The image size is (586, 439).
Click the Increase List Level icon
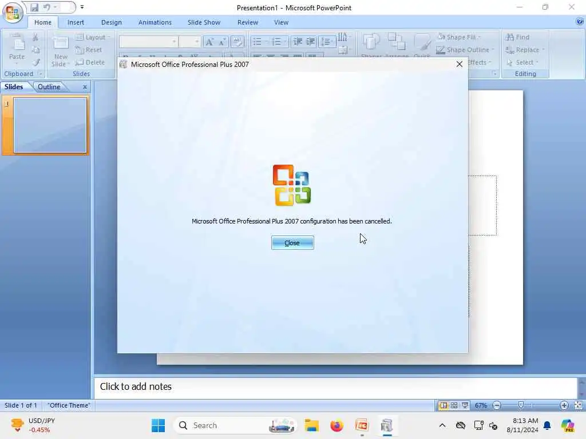click(310, 41)
